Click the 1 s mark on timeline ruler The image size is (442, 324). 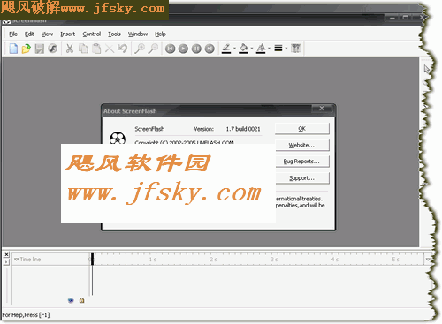coord(153,260)
